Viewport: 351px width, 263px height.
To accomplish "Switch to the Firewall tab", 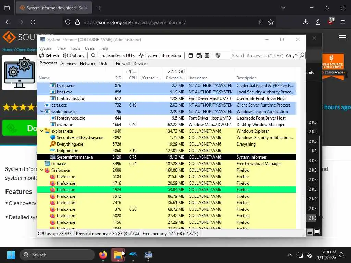I will [122, 64].
